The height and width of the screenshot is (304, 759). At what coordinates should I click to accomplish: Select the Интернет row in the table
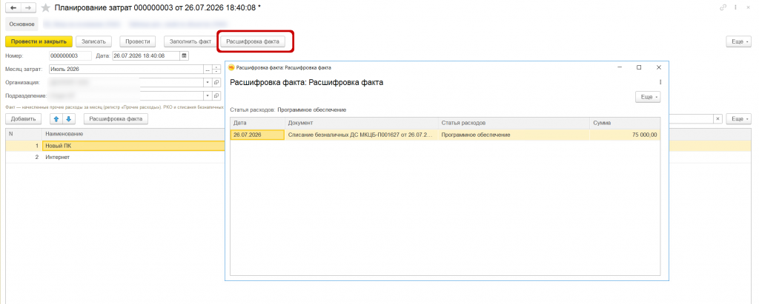tap(115, 157)
